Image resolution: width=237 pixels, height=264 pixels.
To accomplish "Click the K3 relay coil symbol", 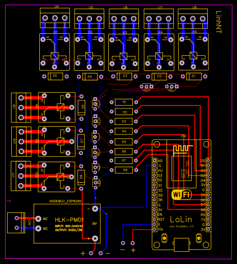I will [x=124, y=56].
